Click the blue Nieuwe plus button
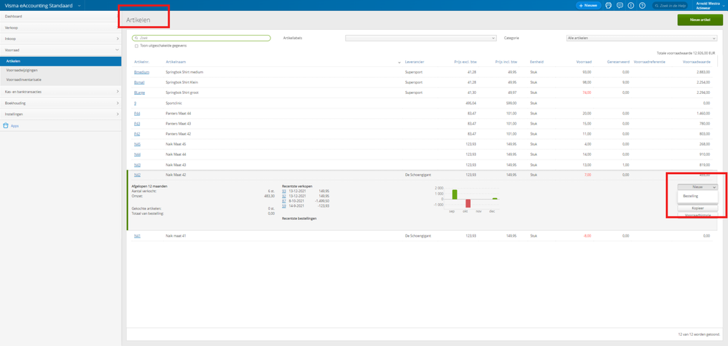The image size is (728, 346). (588, 5)
